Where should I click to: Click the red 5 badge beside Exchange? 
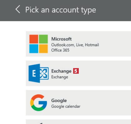pos(76,71)
